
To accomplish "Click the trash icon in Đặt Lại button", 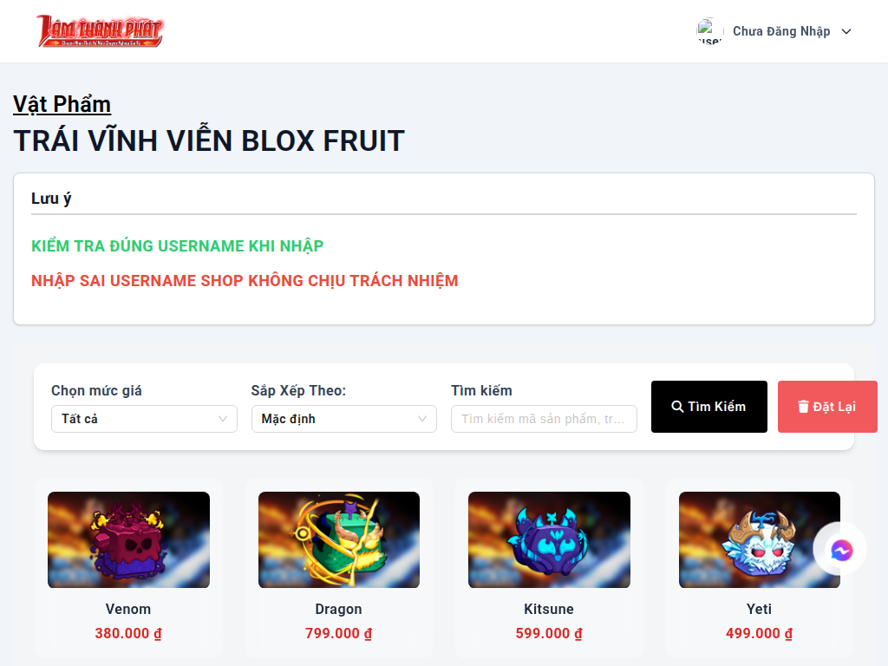I will coord(803,407).
